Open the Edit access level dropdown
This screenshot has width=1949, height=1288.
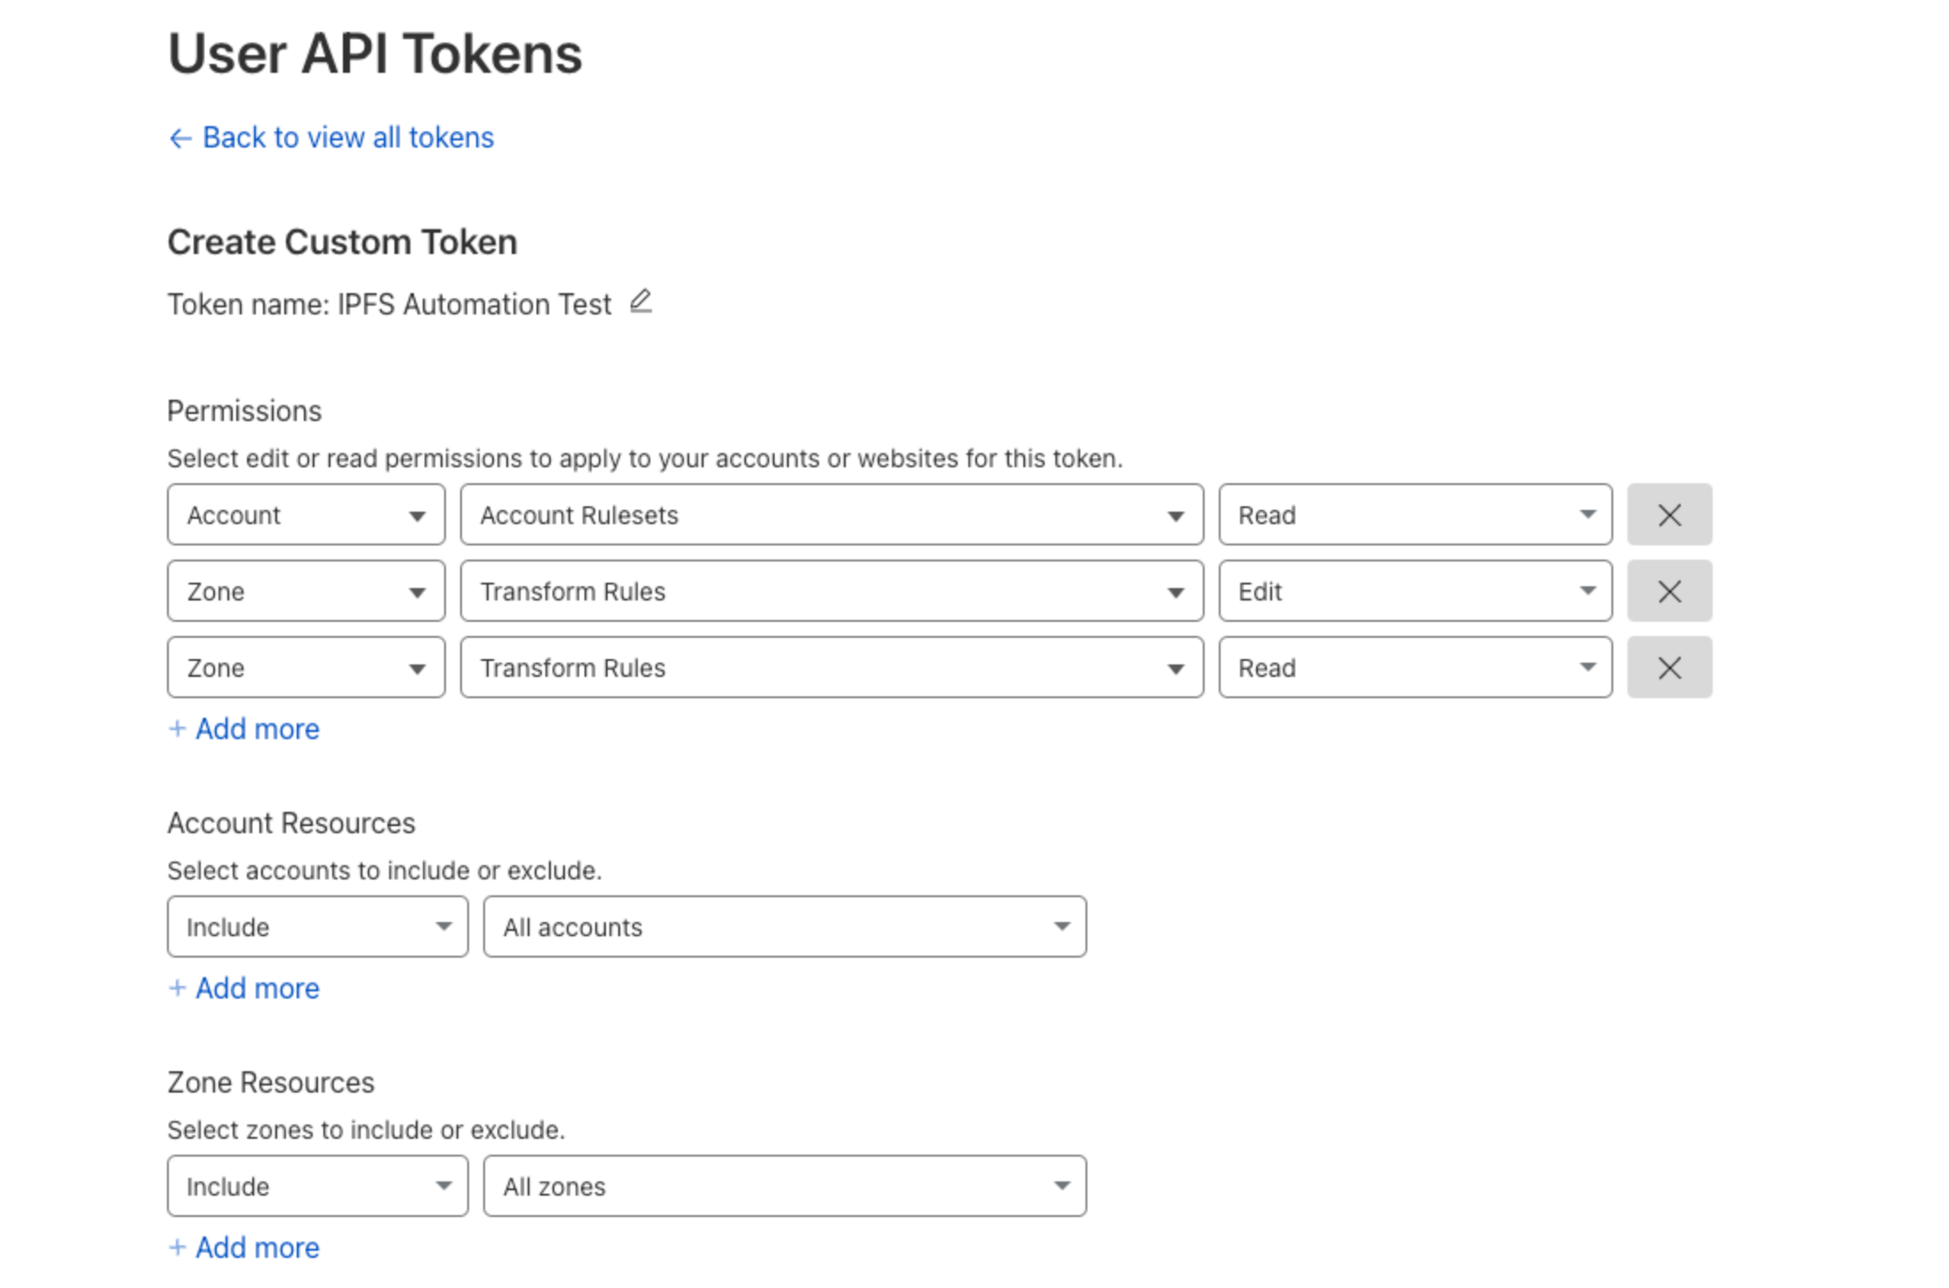pos(1414,592)
